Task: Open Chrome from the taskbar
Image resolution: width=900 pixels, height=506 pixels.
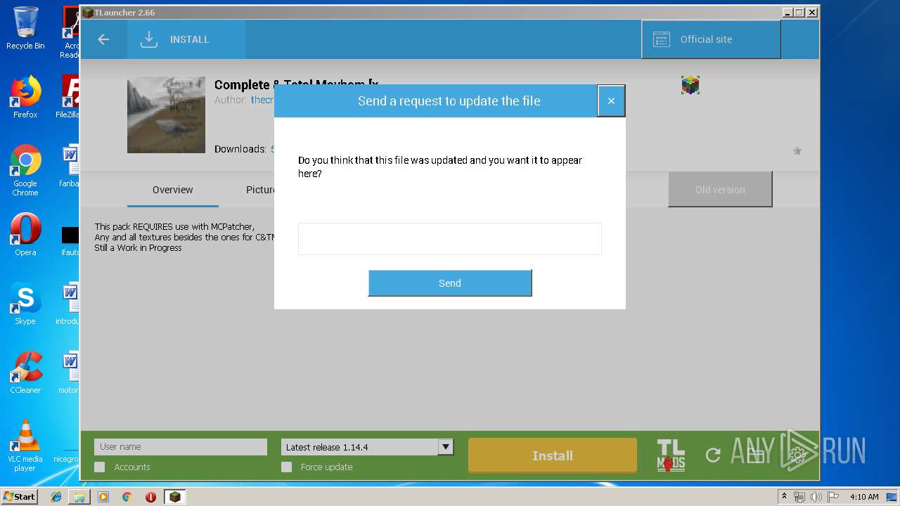Action: (x=127, y=497)
